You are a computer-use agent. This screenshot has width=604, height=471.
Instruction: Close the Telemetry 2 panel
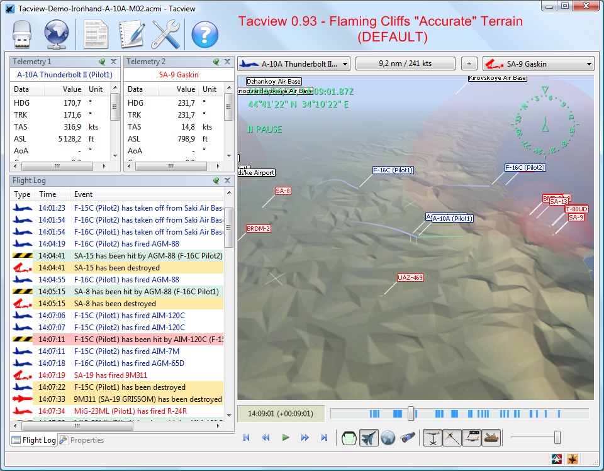click(228, 62)
